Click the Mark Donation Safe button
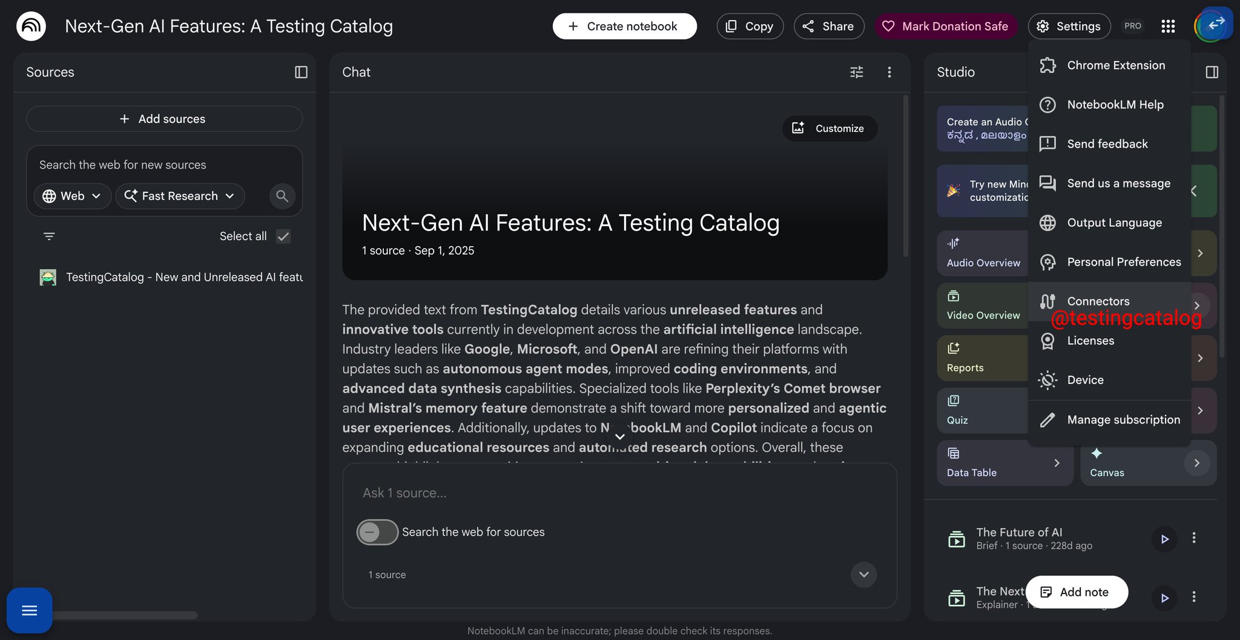The width and height of the screenshot is (1240, 640). (x=945, y=26)
